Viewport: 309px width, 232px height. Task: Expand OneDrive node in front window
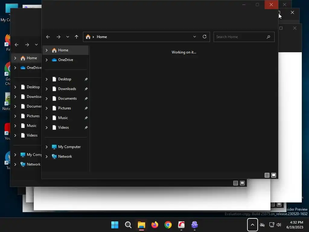[46, 60]
